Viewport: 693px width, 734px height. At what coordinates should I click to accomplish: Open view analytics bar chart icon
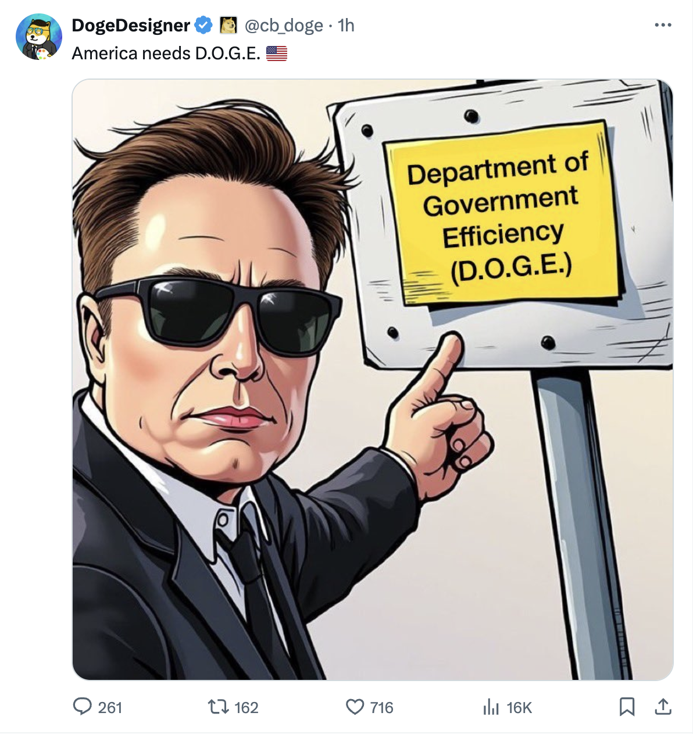(491, 707)
